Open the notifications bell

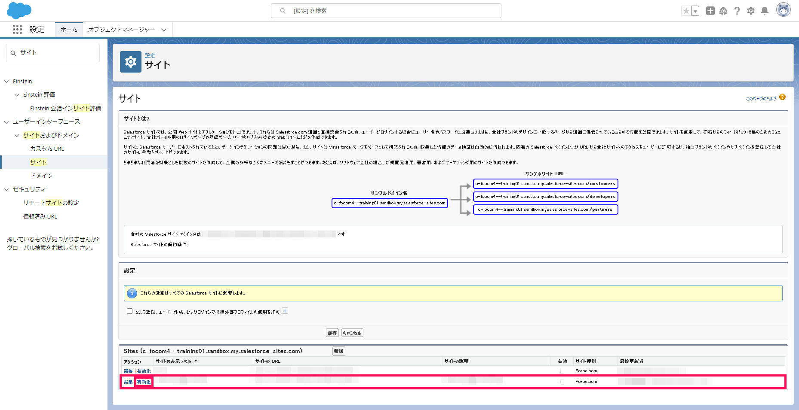(765, 11)
